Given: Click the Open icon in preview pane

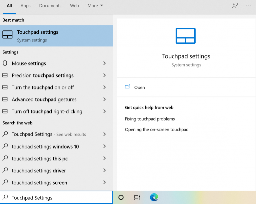Looking at the screenshot, I should (x=128, y=86).
